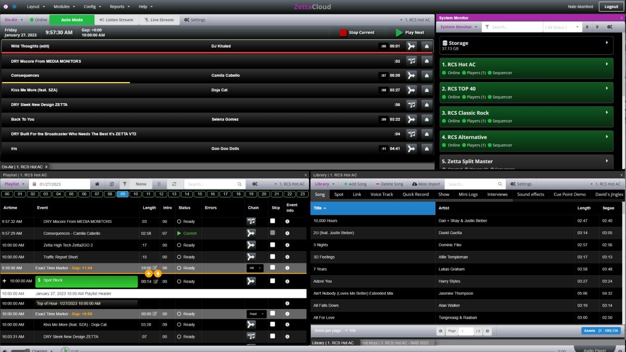This screenshot has width=626, height=352.
Task: Open All Status filter dropdown
Action: (562, 27)
